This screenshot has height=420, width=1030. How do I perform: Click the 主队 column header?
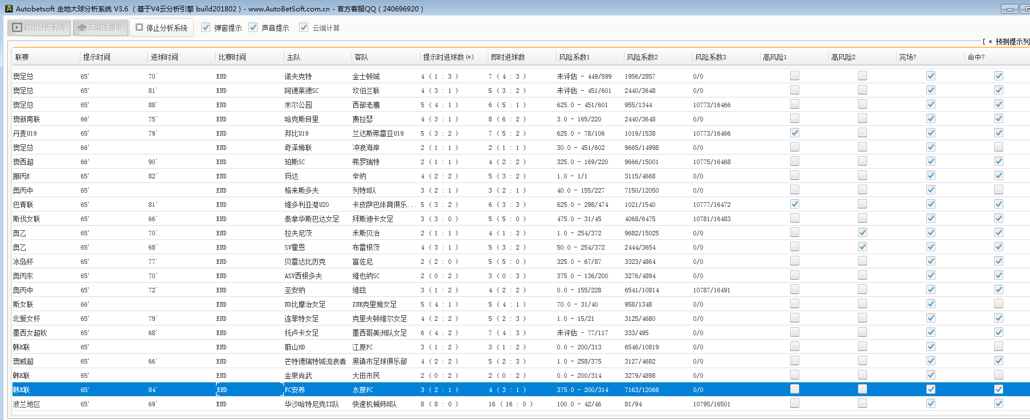(293, 57)
